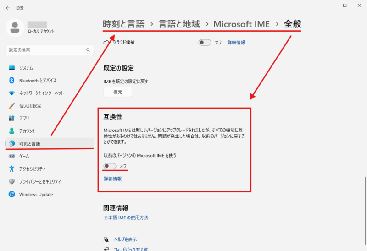The width and height of the screenshot is (367, 251).
Task: Click the ゲーム controller icon
Action: click(x=12, y=156)
